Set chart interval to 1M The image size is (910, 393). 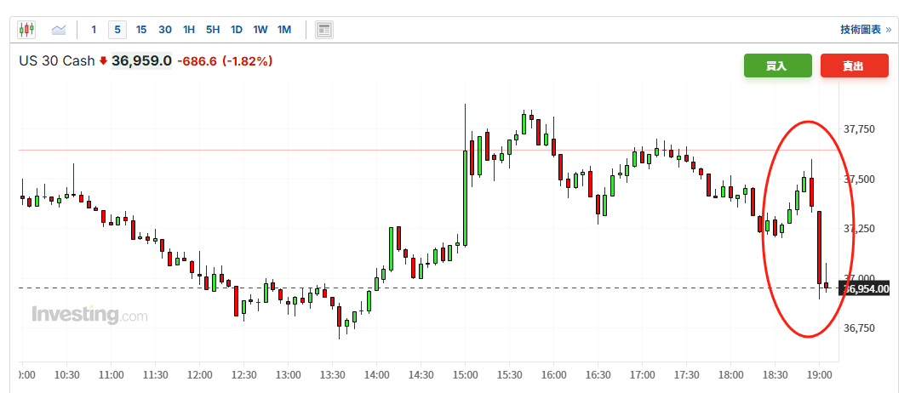284,30
